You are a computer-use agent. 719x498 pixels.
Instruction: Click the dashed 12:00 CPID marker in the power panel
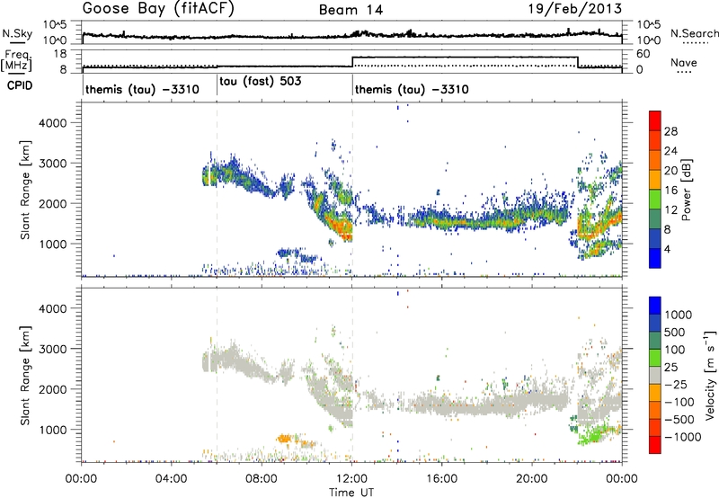pos(352,189)
